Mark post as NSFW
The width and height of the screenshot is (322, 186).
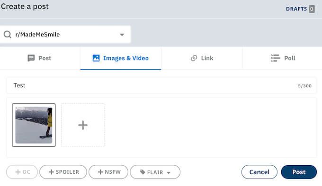108,172
